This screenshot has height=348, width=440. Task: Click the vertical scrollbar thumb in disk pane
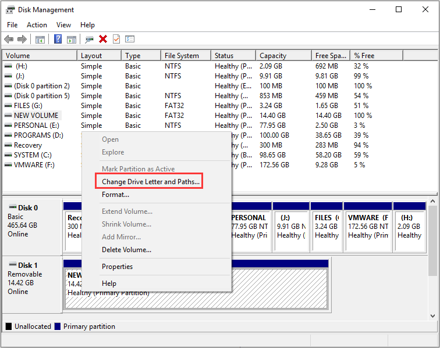pyautogui.click(x=432, y=241)
